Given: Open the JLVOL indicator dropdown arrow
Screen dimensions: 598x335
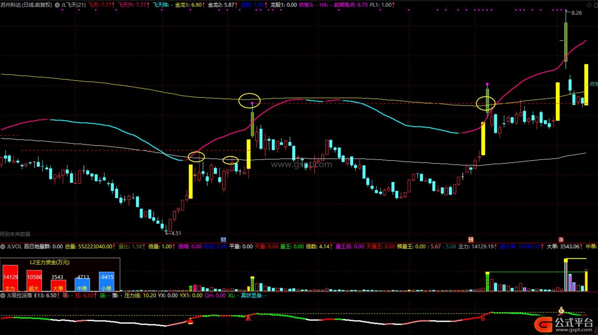Looking at the screenshot, I should [3, 247].
